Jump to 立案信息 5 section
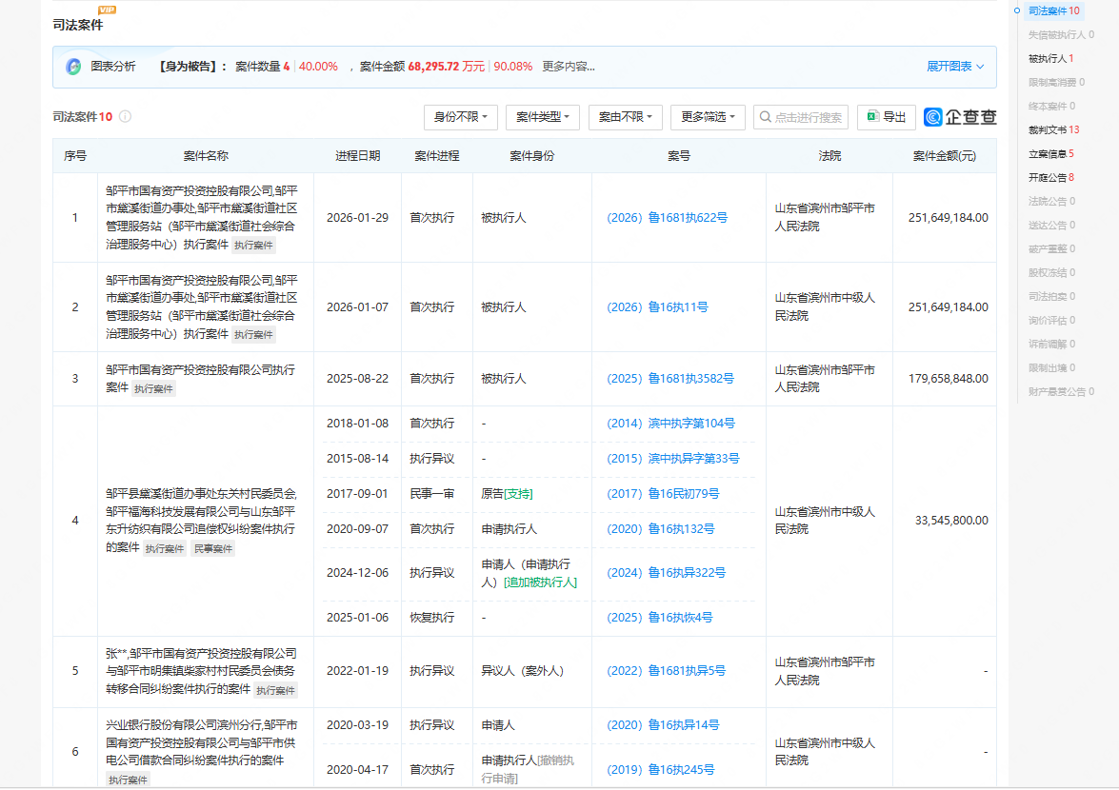The width and height of the screenshot is (1119, 790). click(x=1050, y=153)
